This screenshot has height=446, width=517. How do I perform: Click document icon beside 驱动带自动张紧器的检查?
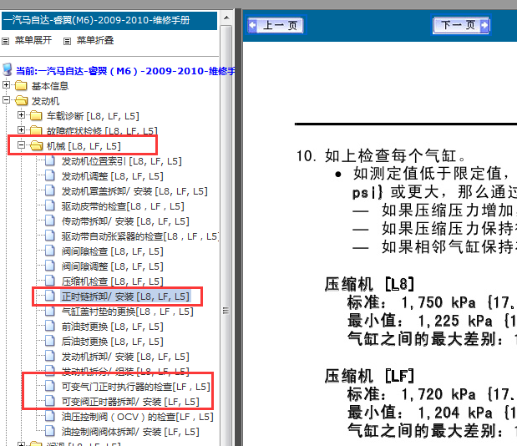click(50, 236)
